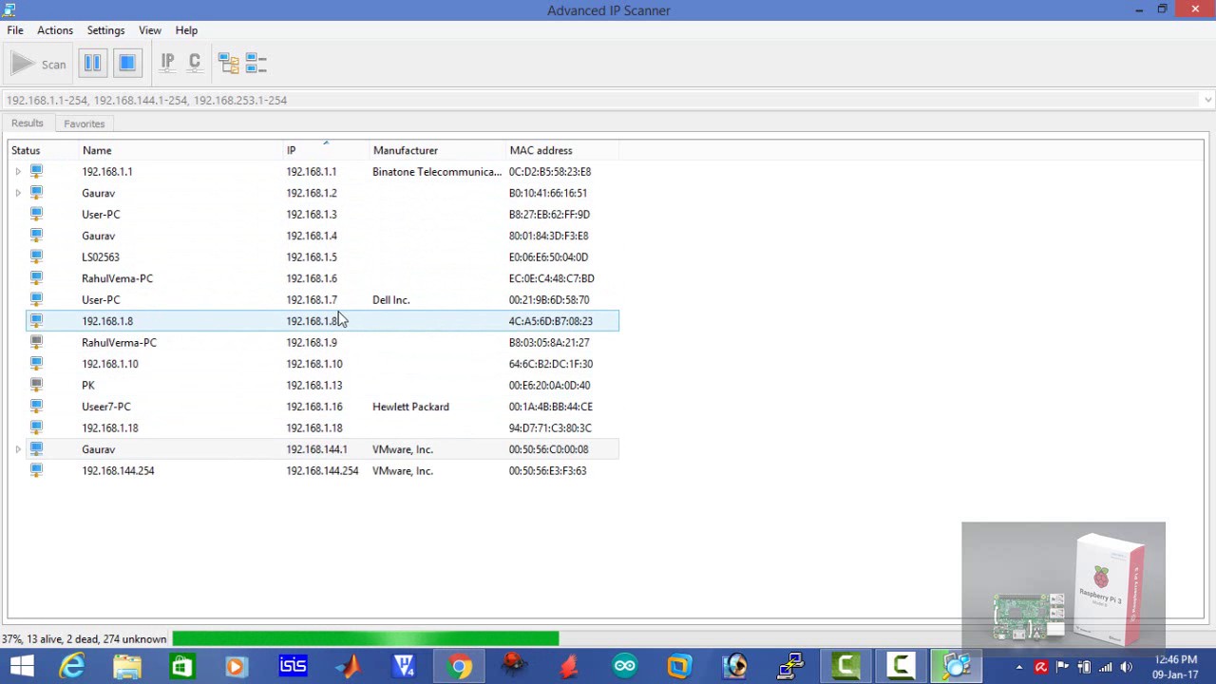Expand the Gaurav 192.168.144.1 row

18,449
